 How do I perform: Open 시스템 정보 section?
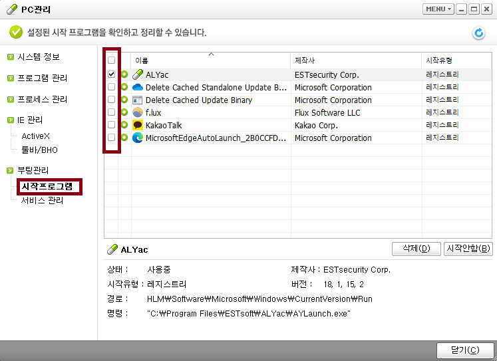click(x=39, y=57)
